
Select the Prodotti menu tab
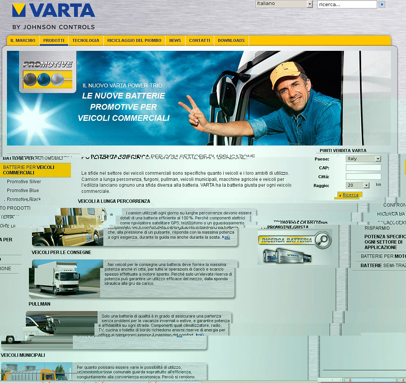point(54,40)
